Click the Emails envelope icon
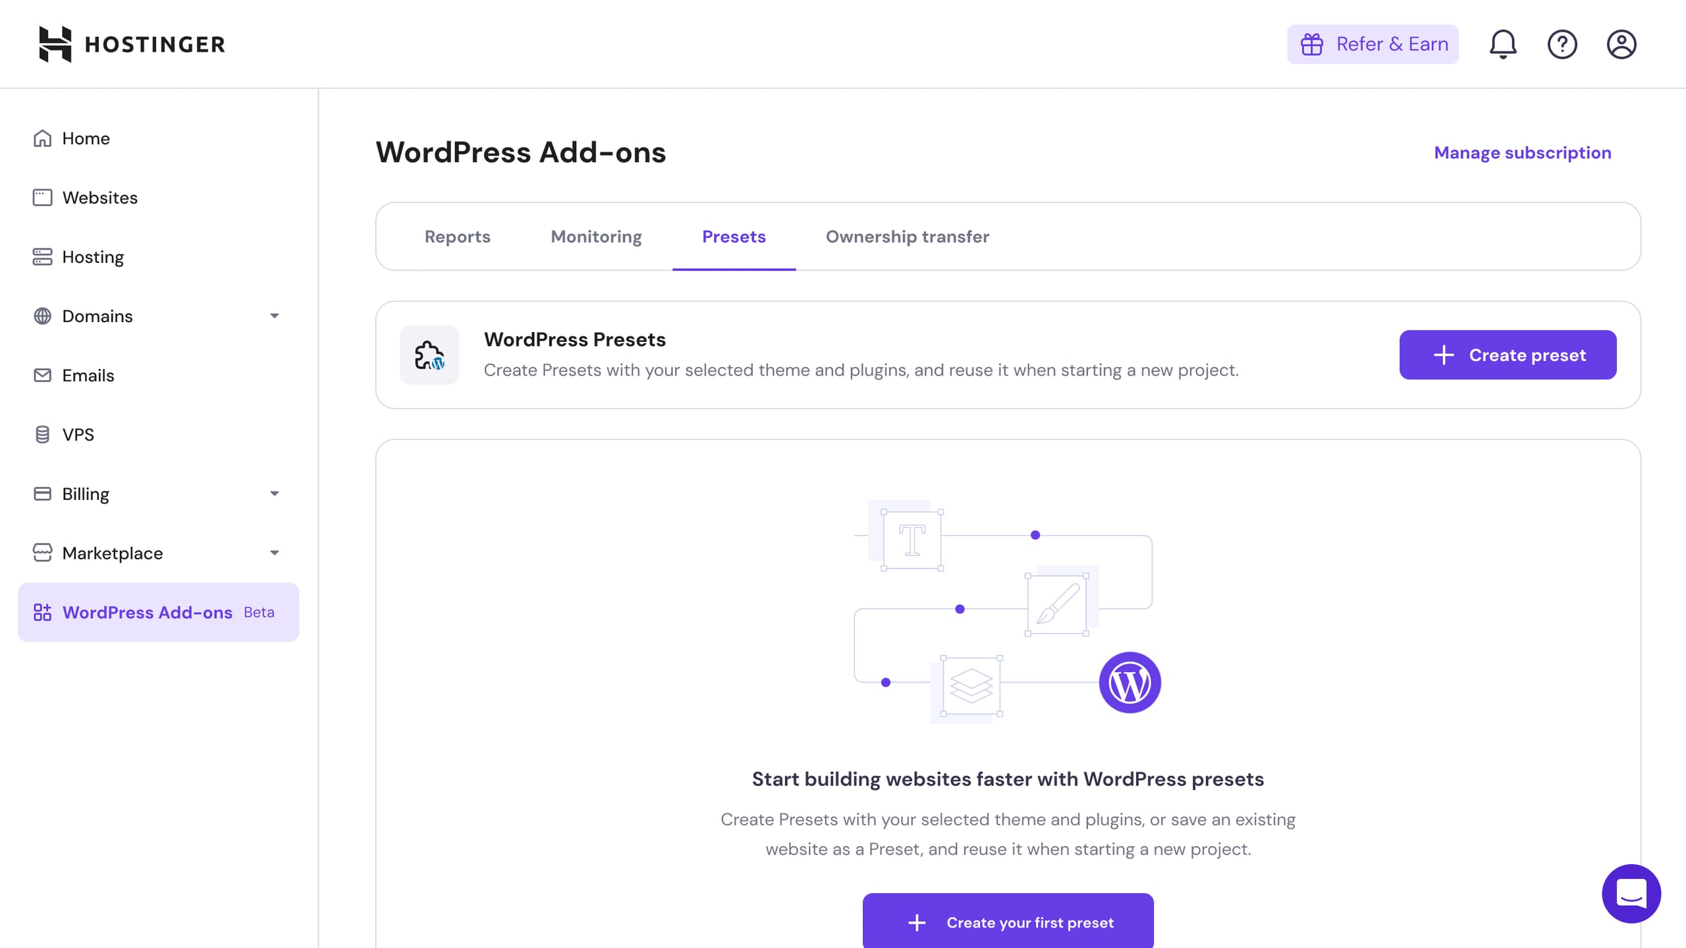Image resolution: width=1686 pixels, height=948 pixels. pos(42,376)
